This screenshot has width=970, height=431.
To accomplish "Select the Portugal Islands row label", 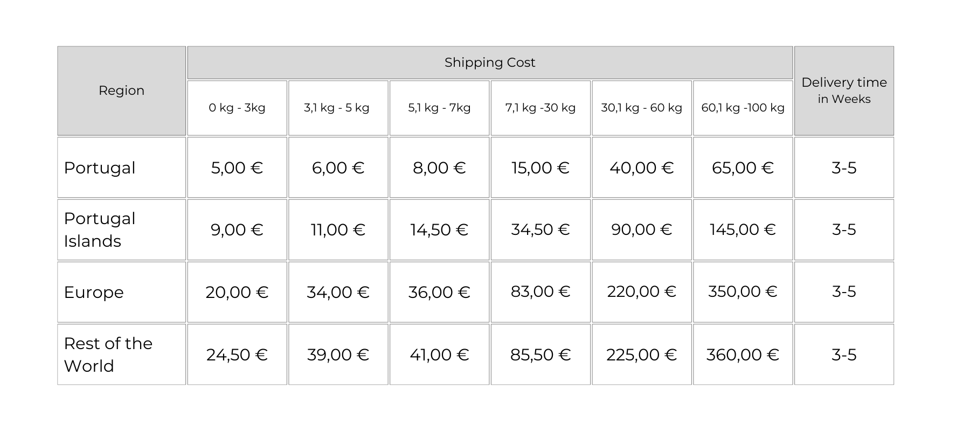I will pos(100,230).
